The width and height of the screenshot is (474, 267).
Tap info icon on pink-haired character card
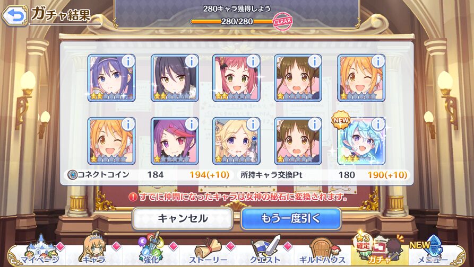[x=253, y=61]
